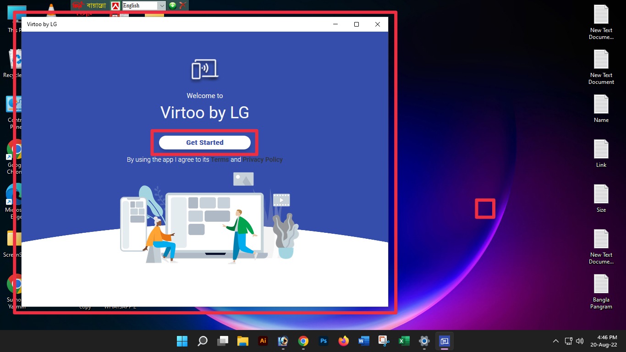Open Google Chrome from the taskbar
626x352 pixels.
(303, 341)
